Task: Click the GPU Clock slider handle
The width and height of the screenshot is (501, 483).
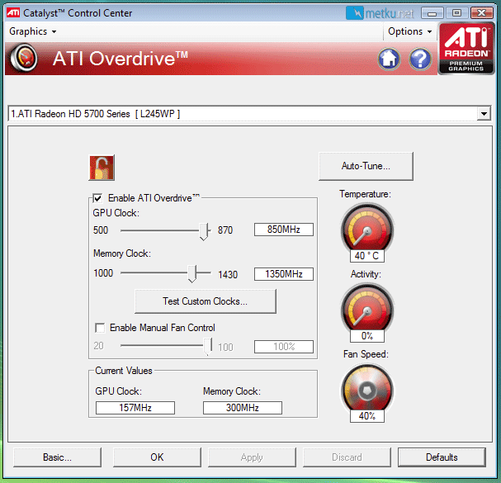Action: 204,232
